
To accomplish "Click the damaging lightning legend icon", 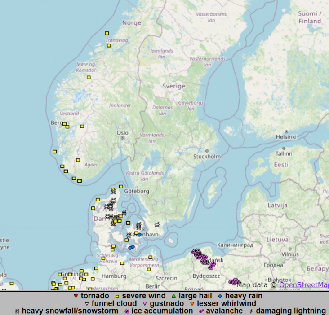I will pos(251,311).
